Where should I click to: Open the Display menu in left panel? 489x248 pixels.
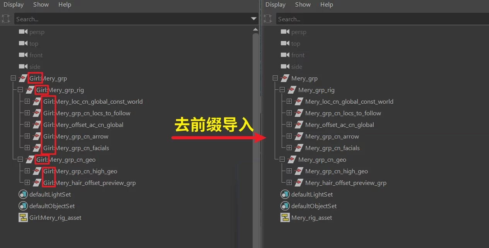(x=13, y=5)
